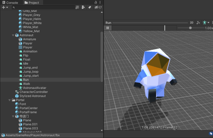Toggle pivot and mass center display
213x138 pixels.
[x=198, y=23]
